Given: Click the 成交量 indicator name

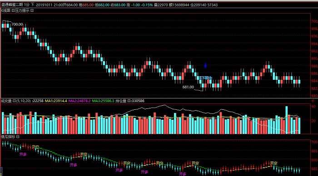Looking at the screenshot, I should pyautogui.click(x=6, y=101).
